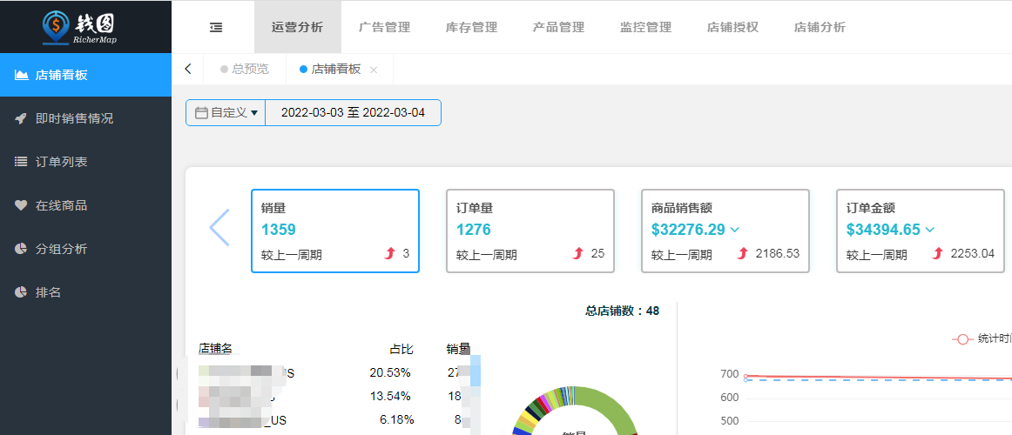Open the 库存管理 top menu
The width and height of the screenshot is (1012, 435).
click(472, 27)
